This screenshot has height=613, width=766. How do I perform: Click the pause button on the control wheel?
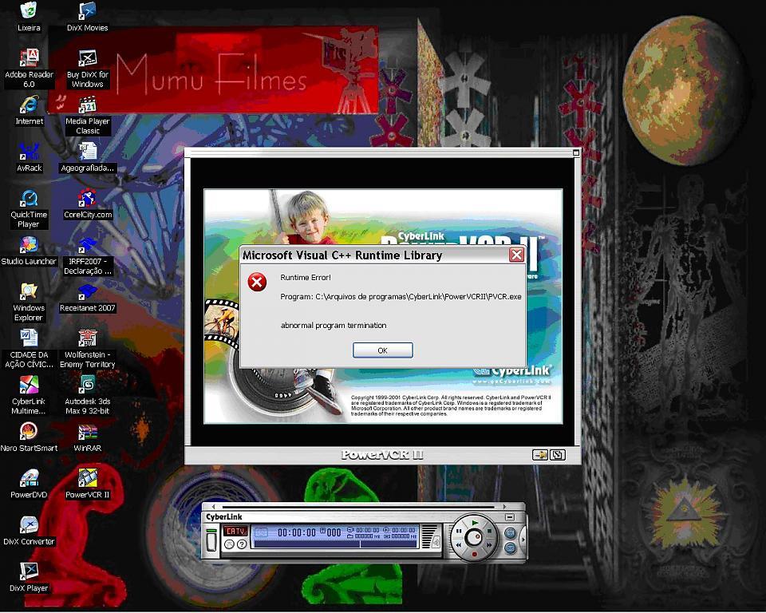(459, 531)
